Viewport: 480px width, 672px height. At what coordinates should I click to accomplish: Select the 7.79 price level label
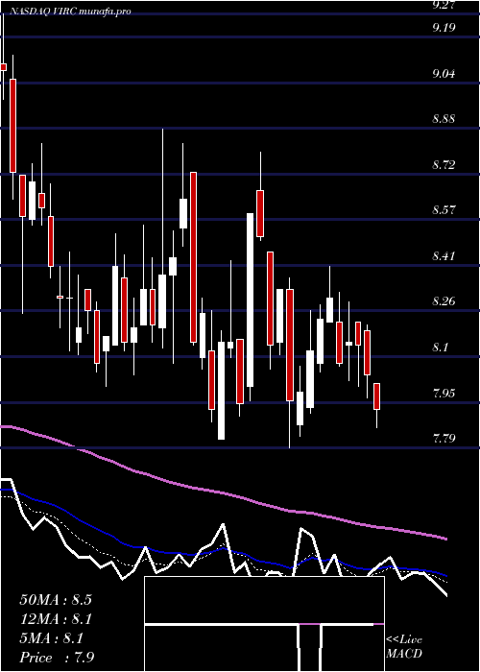(444, 439)
